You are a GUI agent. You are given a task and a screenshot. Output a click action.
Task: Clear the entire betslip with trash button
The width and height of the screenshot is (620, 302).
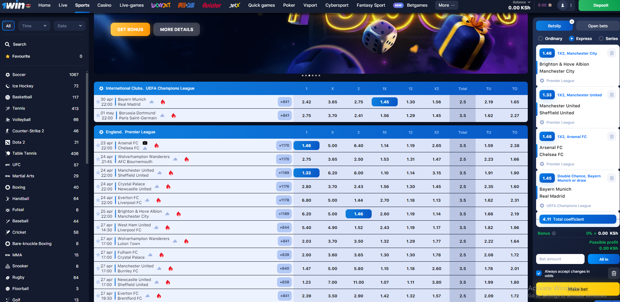pyautogui.click(x=614, y=273)
